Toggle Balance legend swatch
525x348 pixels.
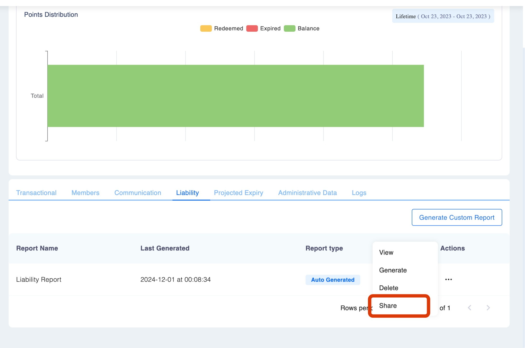tap(289, 29)
